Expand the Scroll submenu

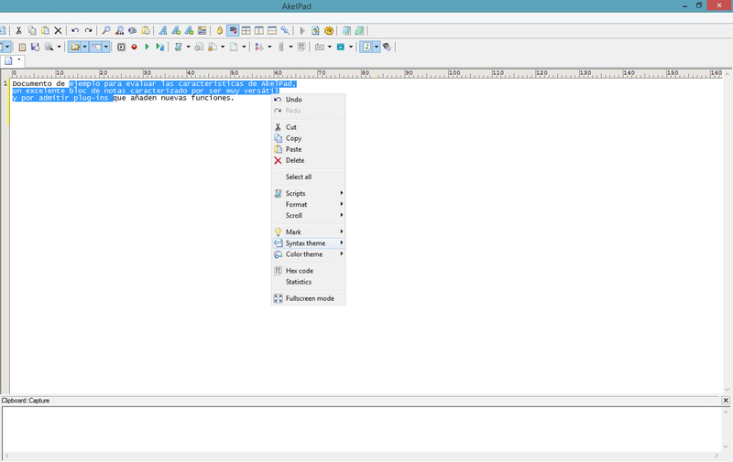click(x=309, y=216)
